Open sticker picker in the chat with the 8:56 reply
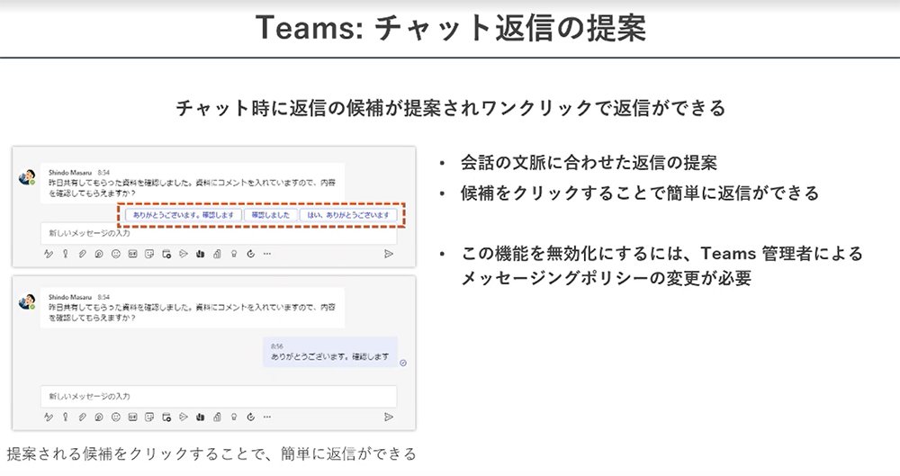This screenshot has width=900, height=476. (149, 418)
